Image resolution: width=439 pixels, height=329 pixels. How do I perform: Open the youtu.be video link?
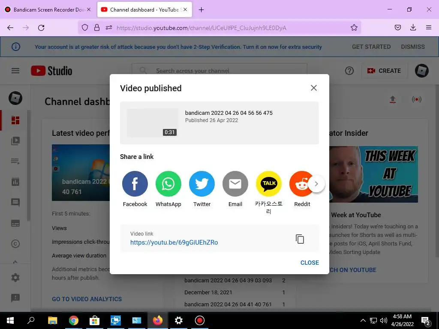174,242
